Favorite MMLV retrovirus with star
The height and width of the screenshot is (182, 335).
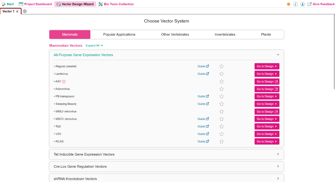coord(222,112)
